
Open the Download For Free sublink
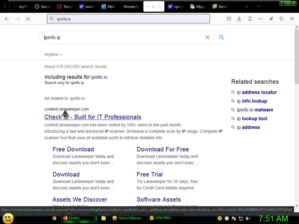[163, 149]
